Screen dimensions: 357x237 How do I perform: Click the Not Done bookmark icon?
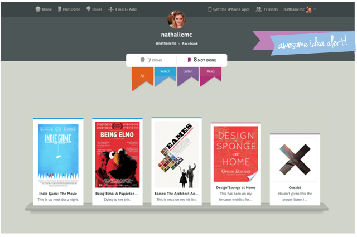pyautogui.click(x=59, y=9)
